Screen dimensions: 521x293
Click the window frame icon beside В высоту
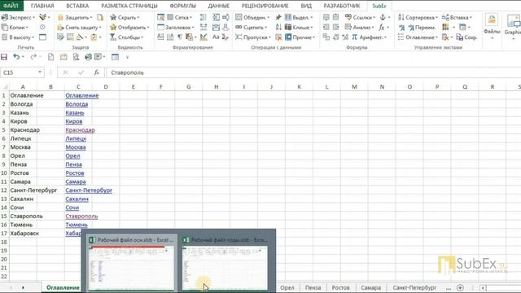(42, 37)
